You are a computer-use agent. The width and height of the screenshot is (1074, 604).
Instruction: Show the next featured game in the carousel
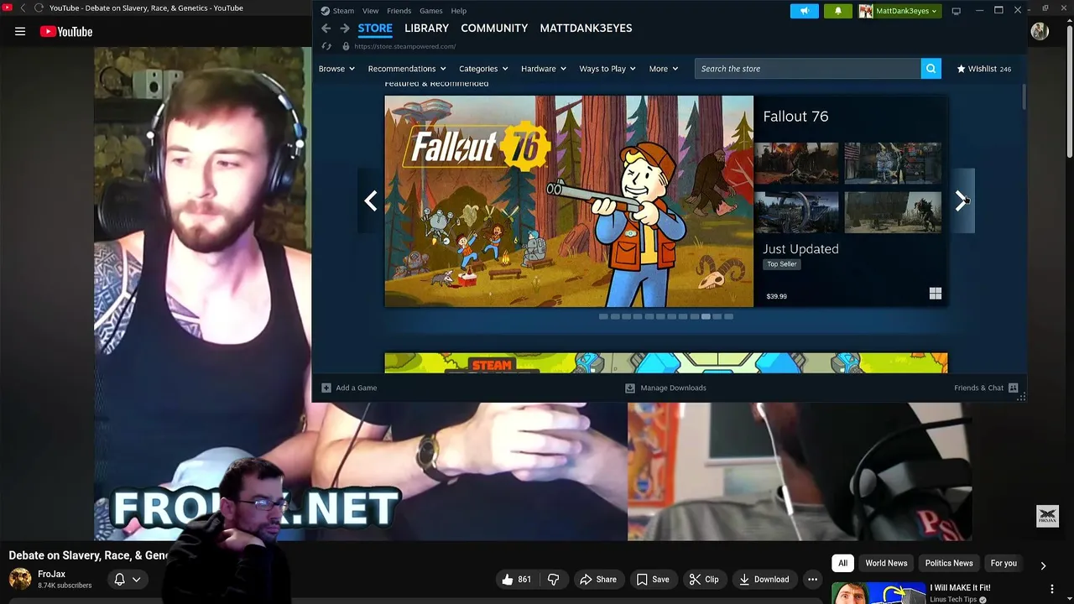962,200
